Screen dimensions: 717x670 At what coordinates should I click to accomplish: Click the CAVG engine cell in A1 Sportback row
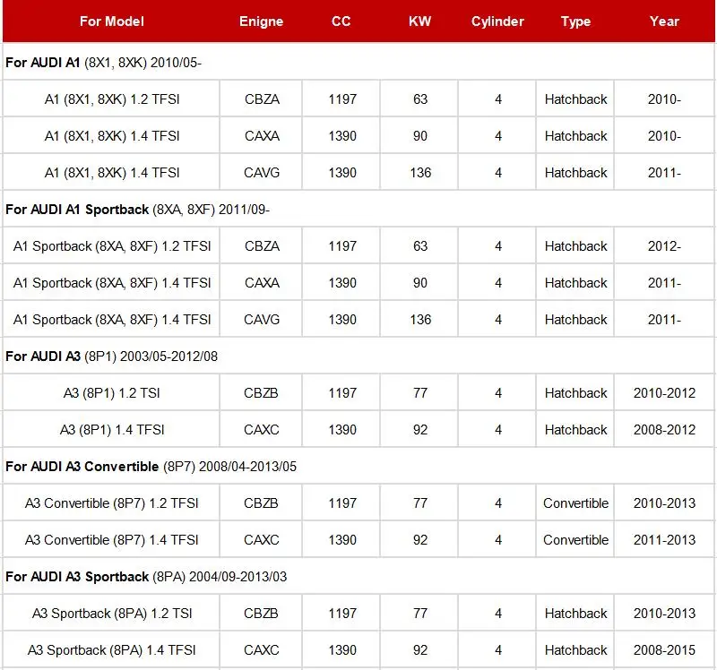pos(261,320)
